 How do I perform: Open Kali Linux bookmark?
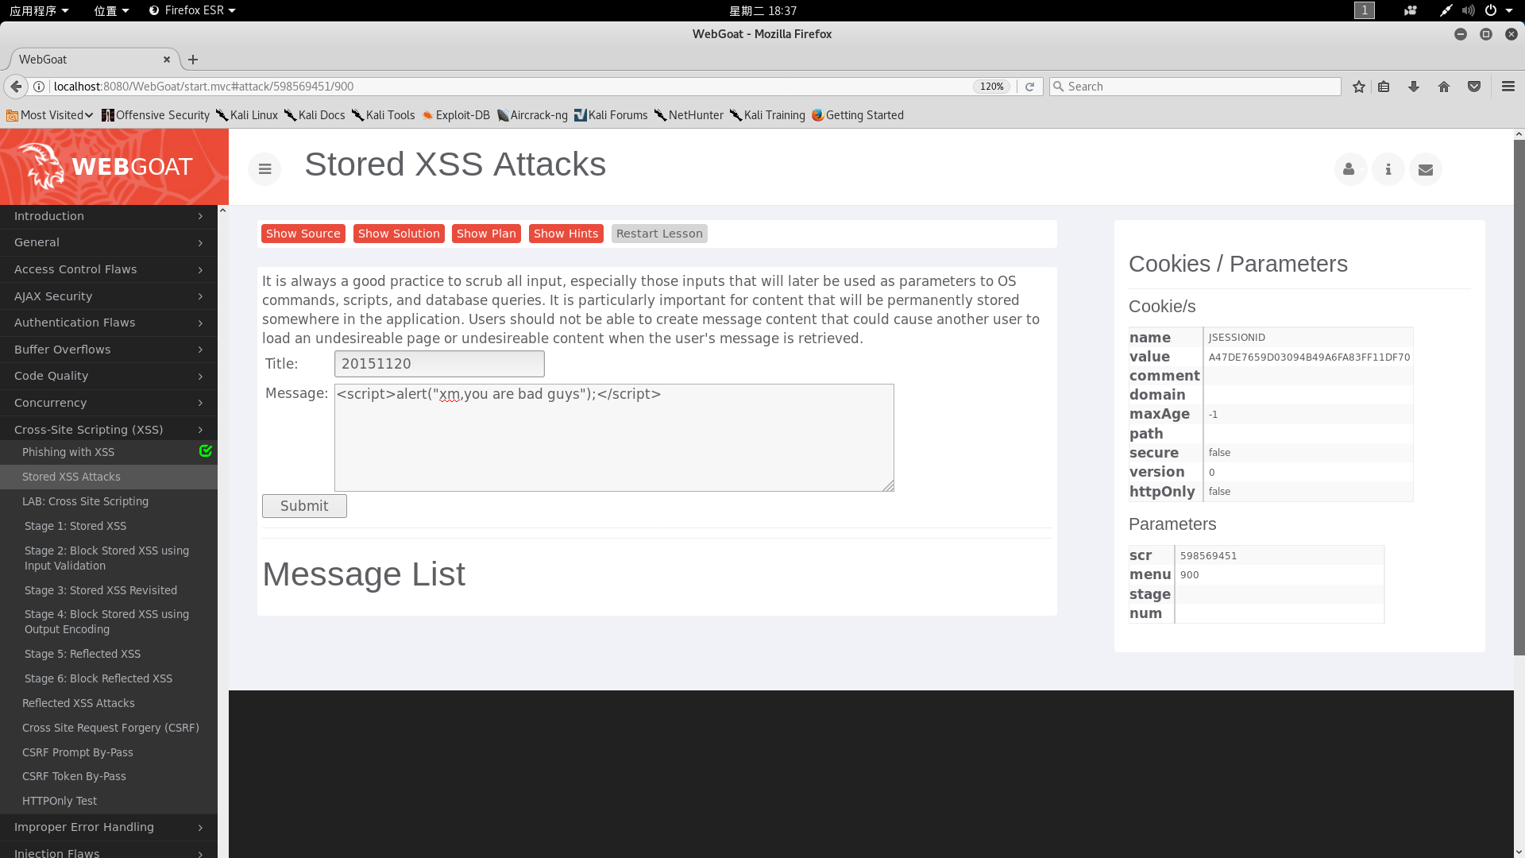pos(247,115)
